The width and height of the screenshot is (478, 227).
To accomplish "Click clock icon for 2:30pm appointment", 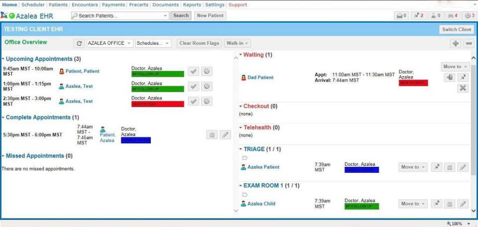I will click(x=207, y=101).
